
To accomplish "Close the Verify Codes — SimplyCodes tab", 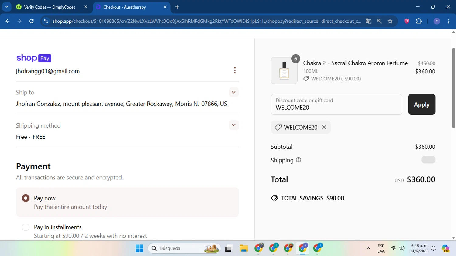I will [85, 7].
